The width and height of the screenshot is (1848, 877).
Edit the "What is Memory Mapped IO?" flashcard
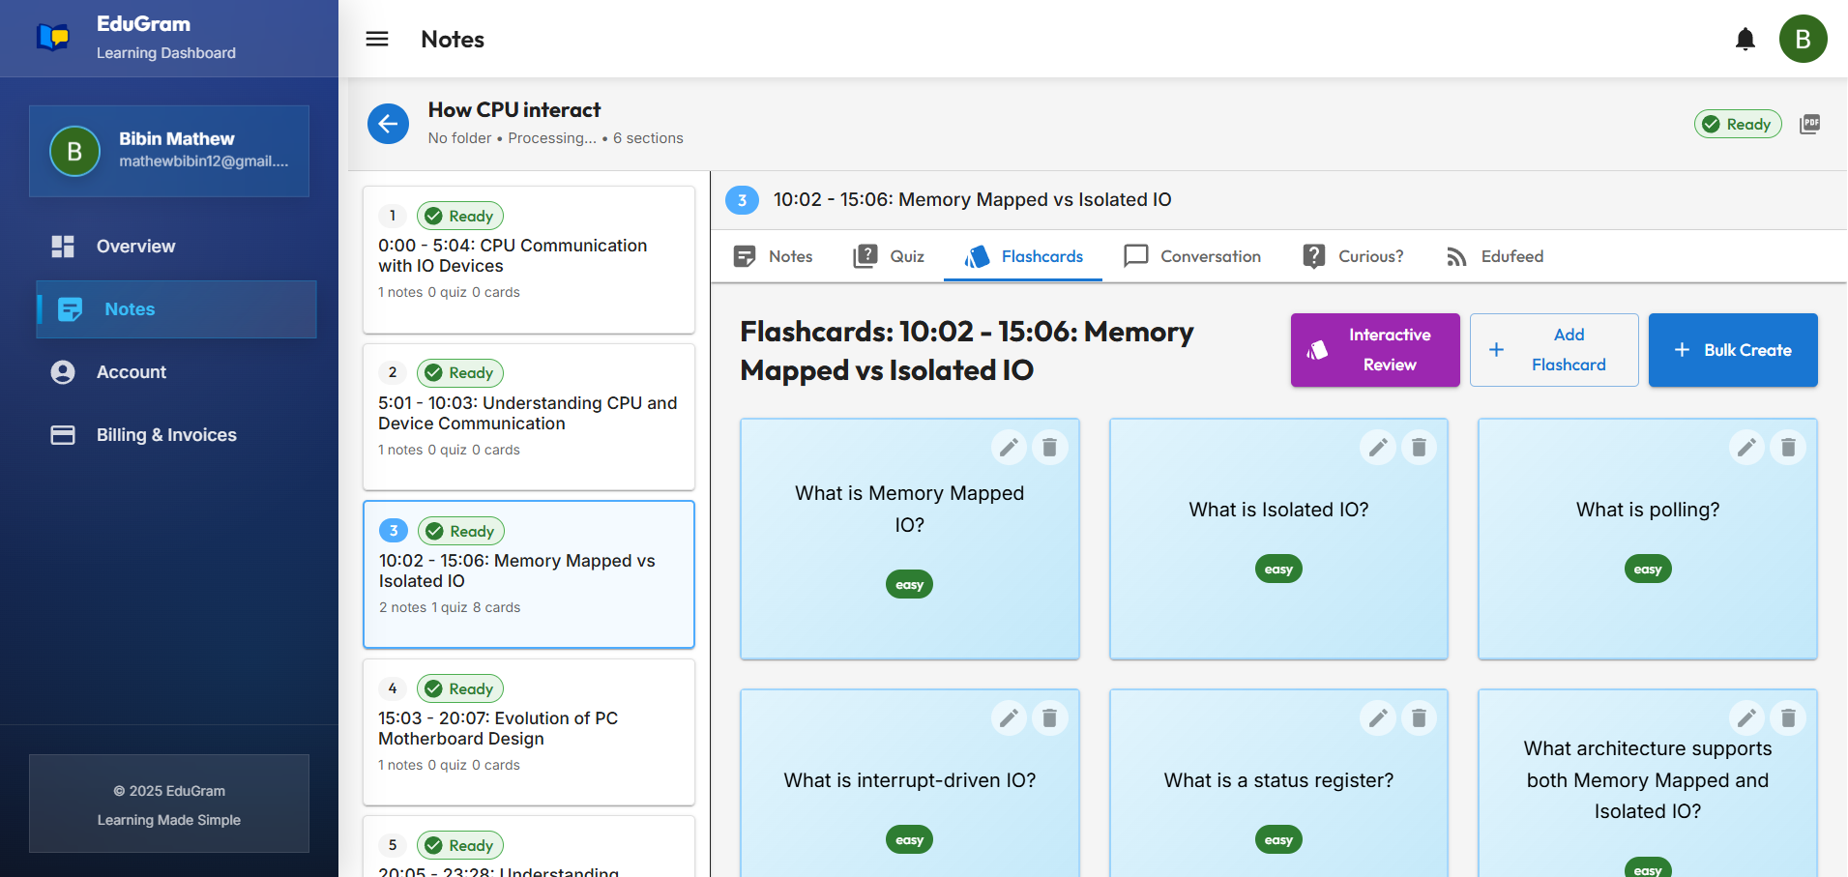[x=1009, y=447]
